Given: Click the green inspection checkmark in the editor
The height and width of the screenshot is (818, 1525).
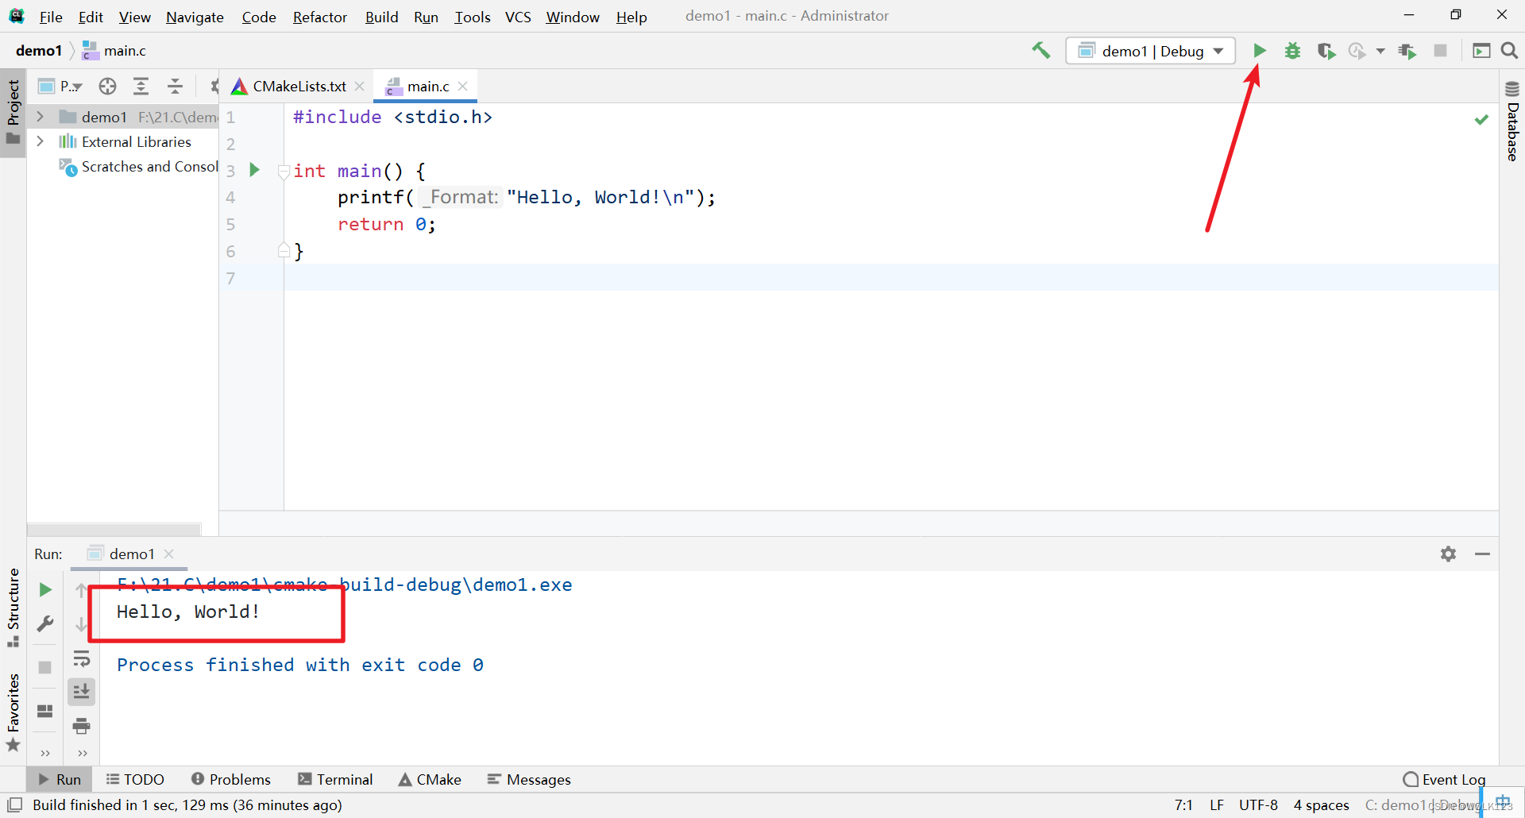Looking at the screenshot, I should (1481, 119).
